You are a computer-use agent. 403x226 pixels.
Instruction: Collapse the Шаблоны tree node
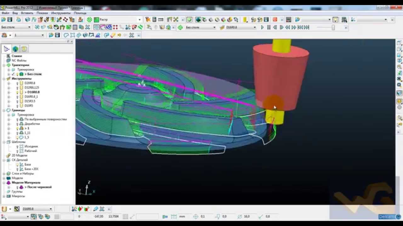click(x=4, y=142)
